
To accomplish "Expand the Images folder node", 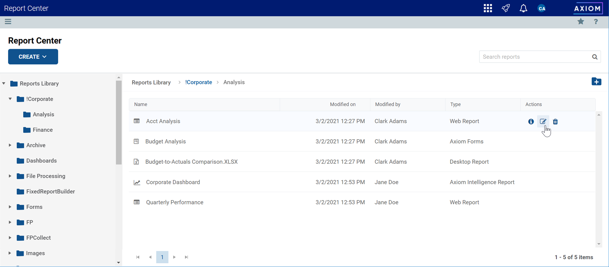I will pyautogui.click(x=10, y=253).
